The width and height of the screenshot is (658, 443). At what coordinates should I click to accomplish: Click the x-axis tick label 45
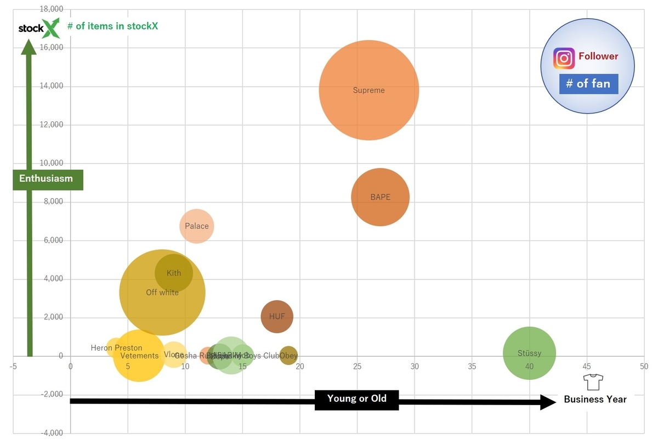[587, 366]
